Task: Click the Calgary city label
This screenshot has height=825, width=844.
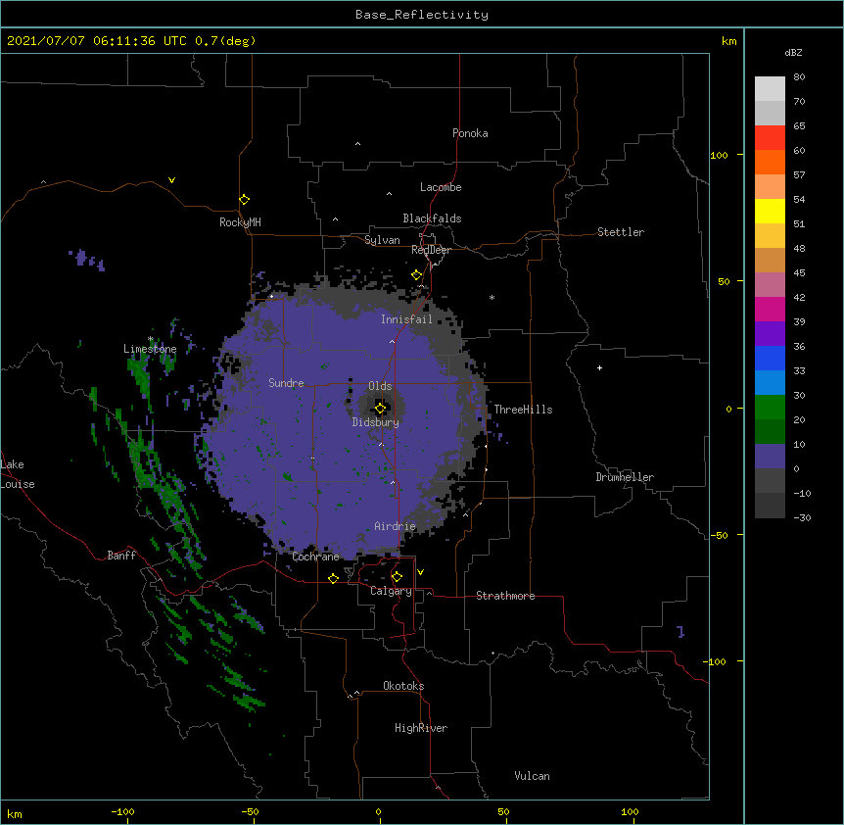Action: [x=391, y=591]
